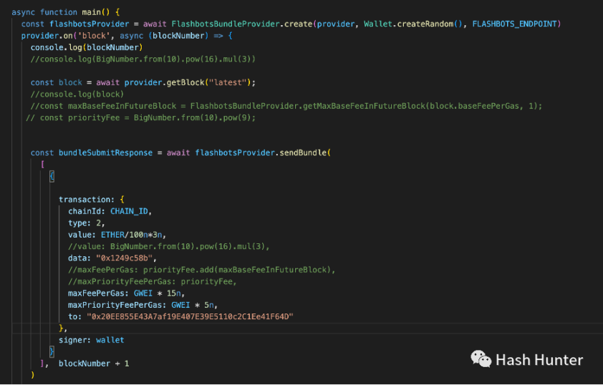Click the blockNumber + 1 argument
Viewport: 603px width, 385px height.
click(94, 364)
